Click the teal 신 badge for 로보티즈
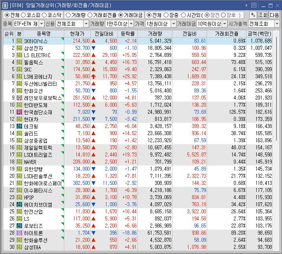 19,226
